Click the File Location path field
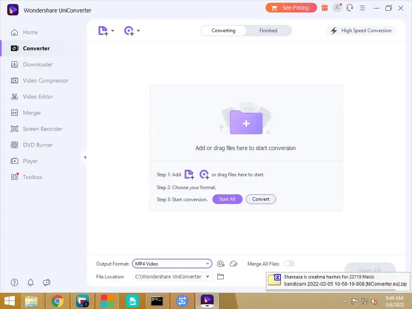Viewport: 412px width, 309px height. tap(168, 277)
